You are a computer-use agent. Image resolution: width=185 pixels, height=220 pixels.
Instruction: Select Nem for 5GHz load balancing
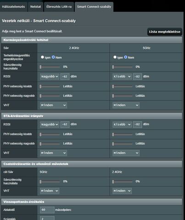point(126,57)
